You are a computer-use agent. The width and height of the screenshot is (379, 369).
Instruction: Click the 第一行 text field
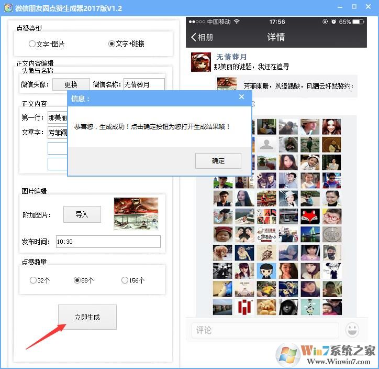point(58,117)
